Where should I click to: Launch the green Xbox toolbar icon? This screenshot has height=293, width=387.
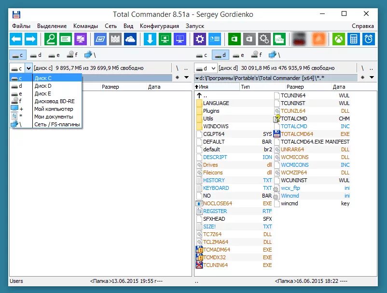point(338,39)
